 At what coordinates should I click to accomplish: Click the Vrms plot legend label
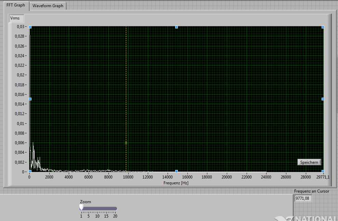(15, 18)
